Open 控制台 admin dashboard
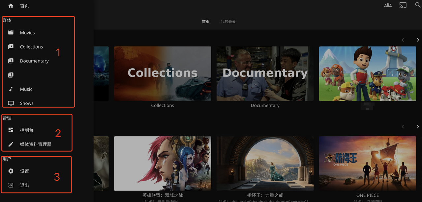Screen dimensions: 422x202 (x=27, y=130)
